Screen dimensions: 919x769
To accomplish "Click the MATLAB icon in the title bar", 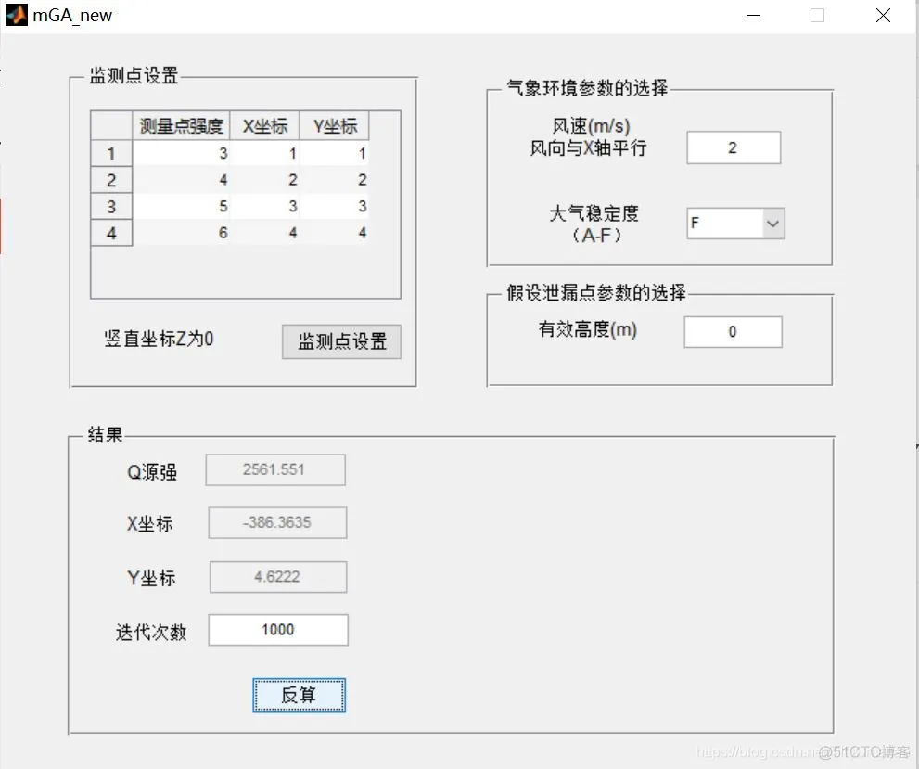I will (x=16, y=14).
